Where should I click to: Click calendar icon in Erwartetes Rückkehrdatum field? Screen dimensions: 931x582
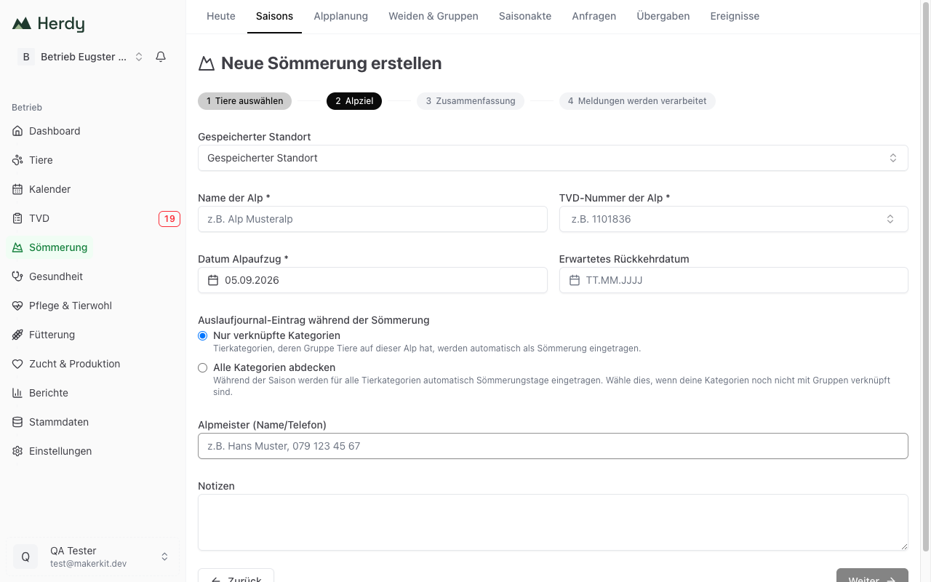click(575, 280)
